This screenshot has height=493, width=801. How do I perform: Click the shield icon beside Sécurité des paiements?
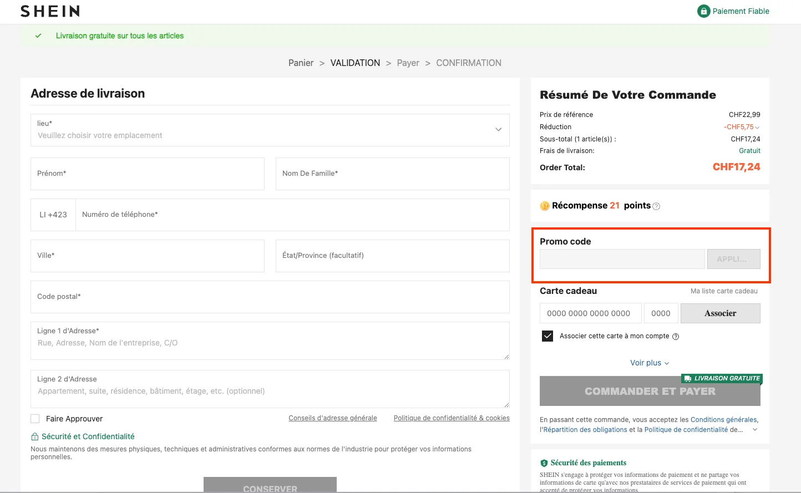[x=543, y=462]
